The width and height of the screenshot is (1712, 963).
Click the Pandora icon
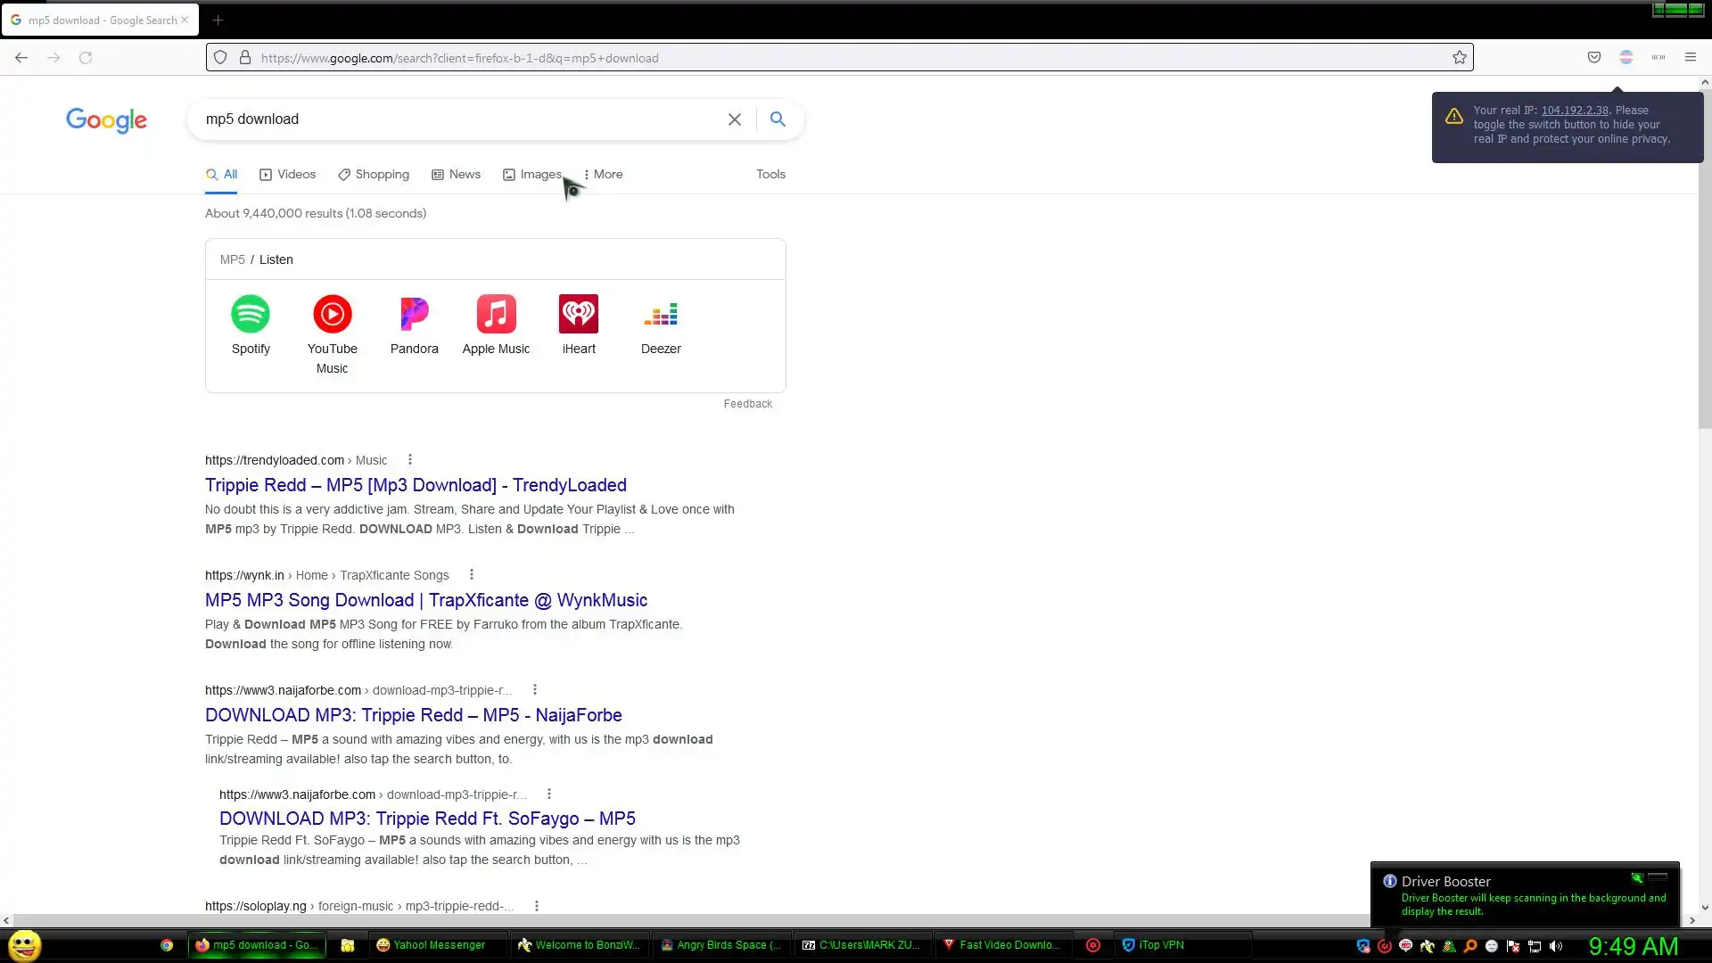point(414,314)
